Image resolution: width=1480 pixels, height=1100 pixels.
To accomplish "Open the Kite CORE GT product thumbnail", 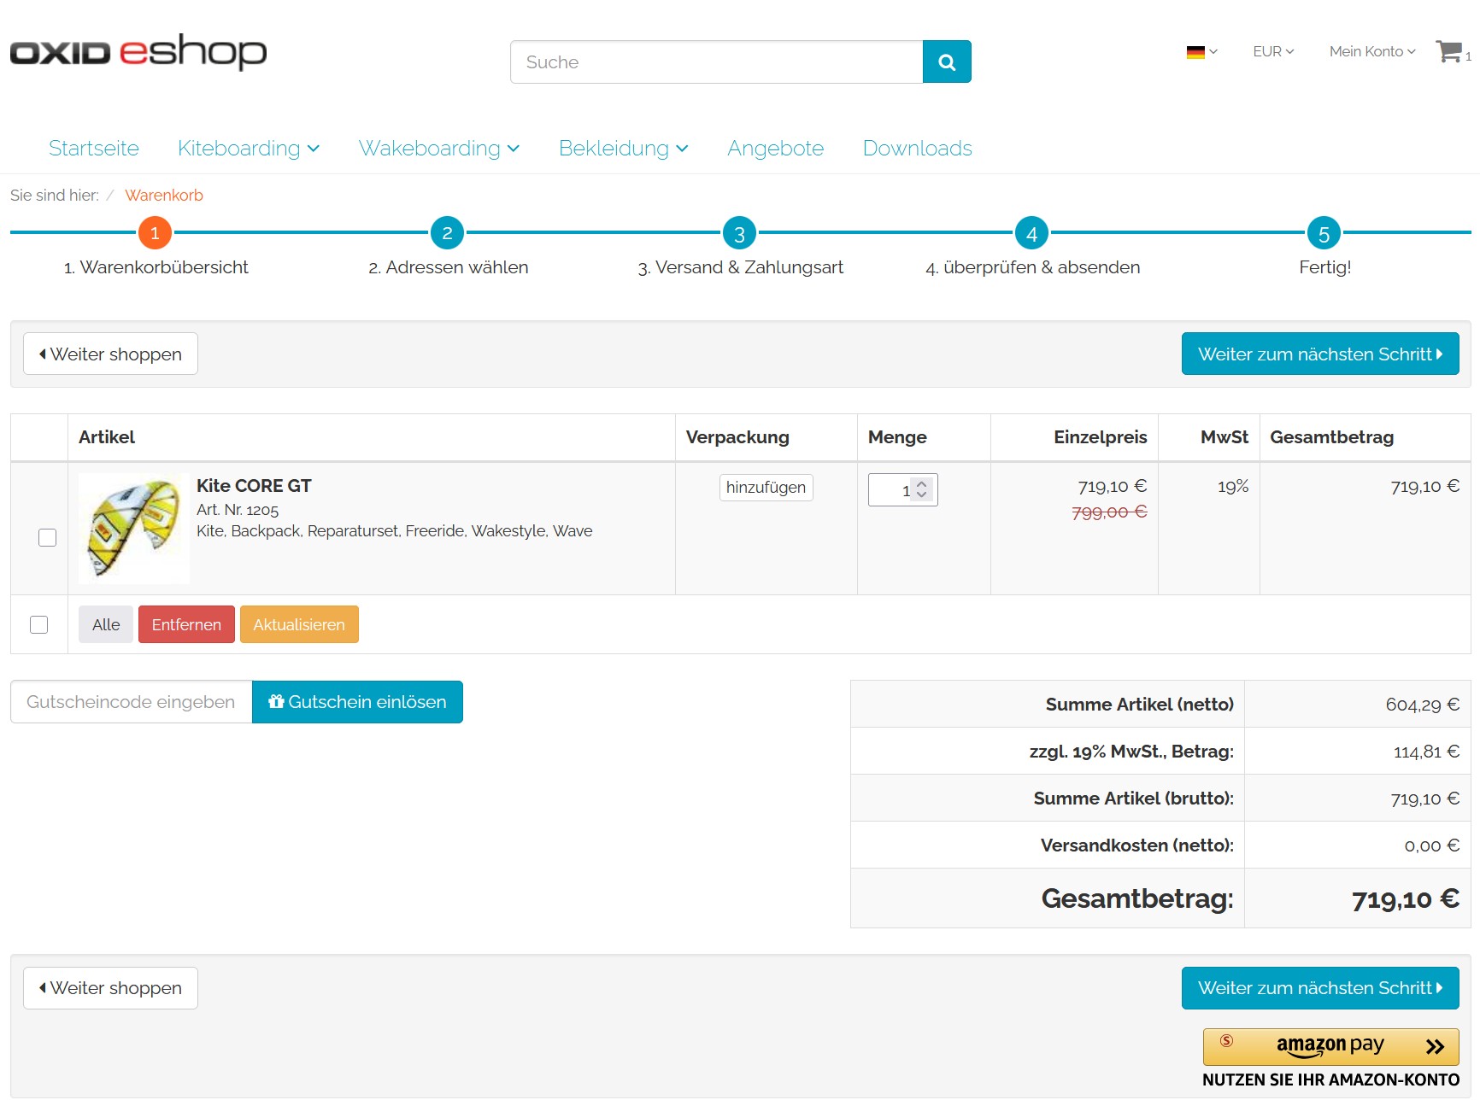I will tap(134, 529).
